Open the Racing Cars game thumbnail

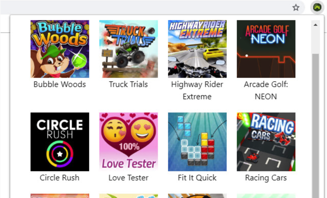tap(266, 142)
